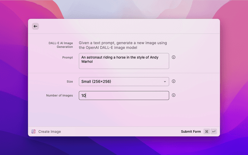
Task: Click the chevron arrow in Size dropdown
Action: coord(165,81)
